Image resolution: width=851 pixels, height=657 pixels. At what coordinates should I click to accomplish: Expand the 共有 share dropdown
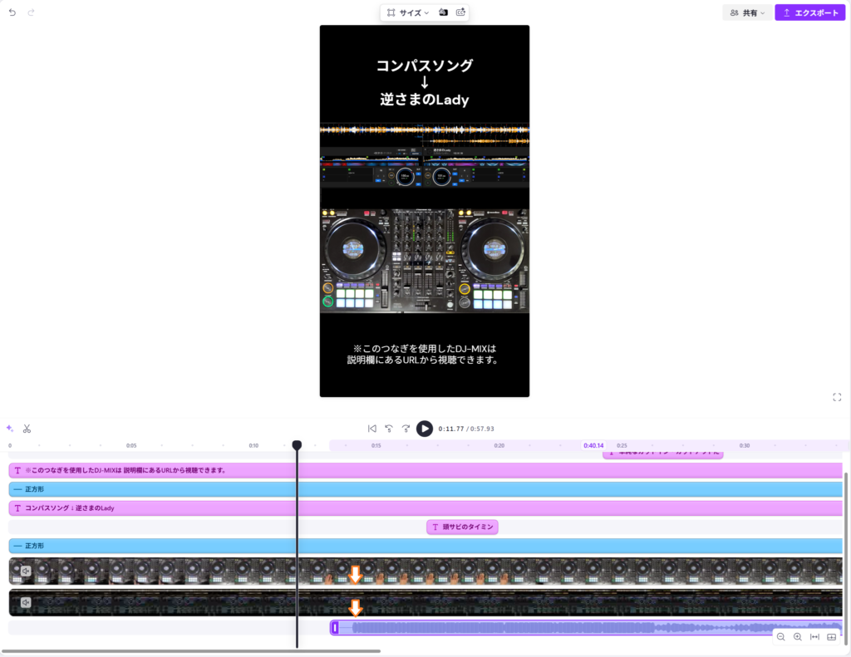click(746, 13)
